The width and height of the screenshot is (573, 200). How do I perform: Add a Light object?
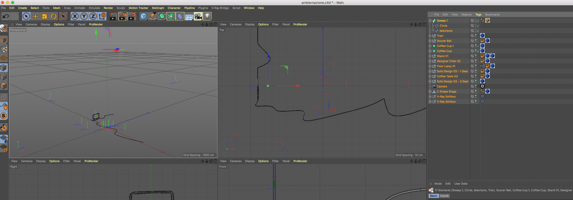point(207,16)
